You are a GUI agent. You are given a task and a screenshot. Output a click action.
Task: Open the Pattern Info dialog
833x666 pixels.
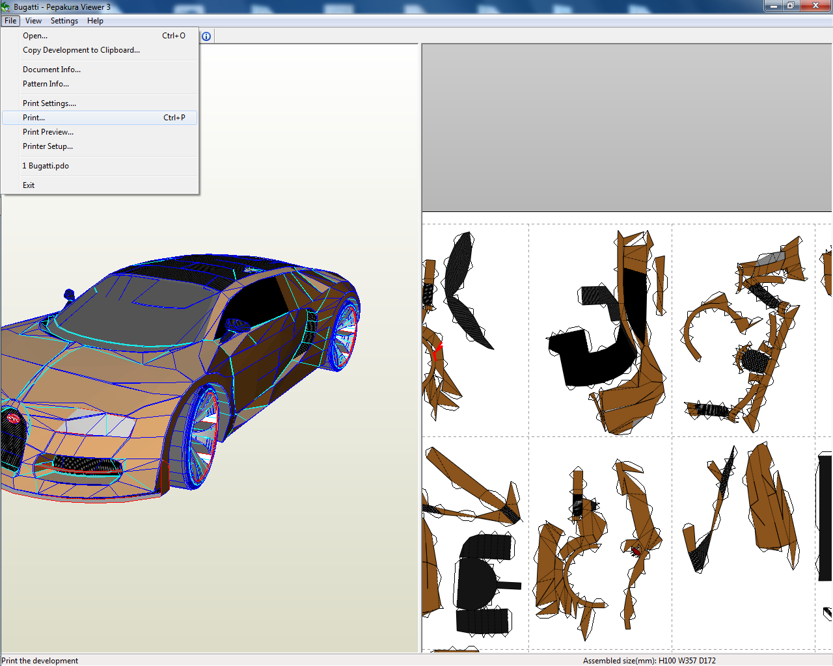click(x=46, y=83)
